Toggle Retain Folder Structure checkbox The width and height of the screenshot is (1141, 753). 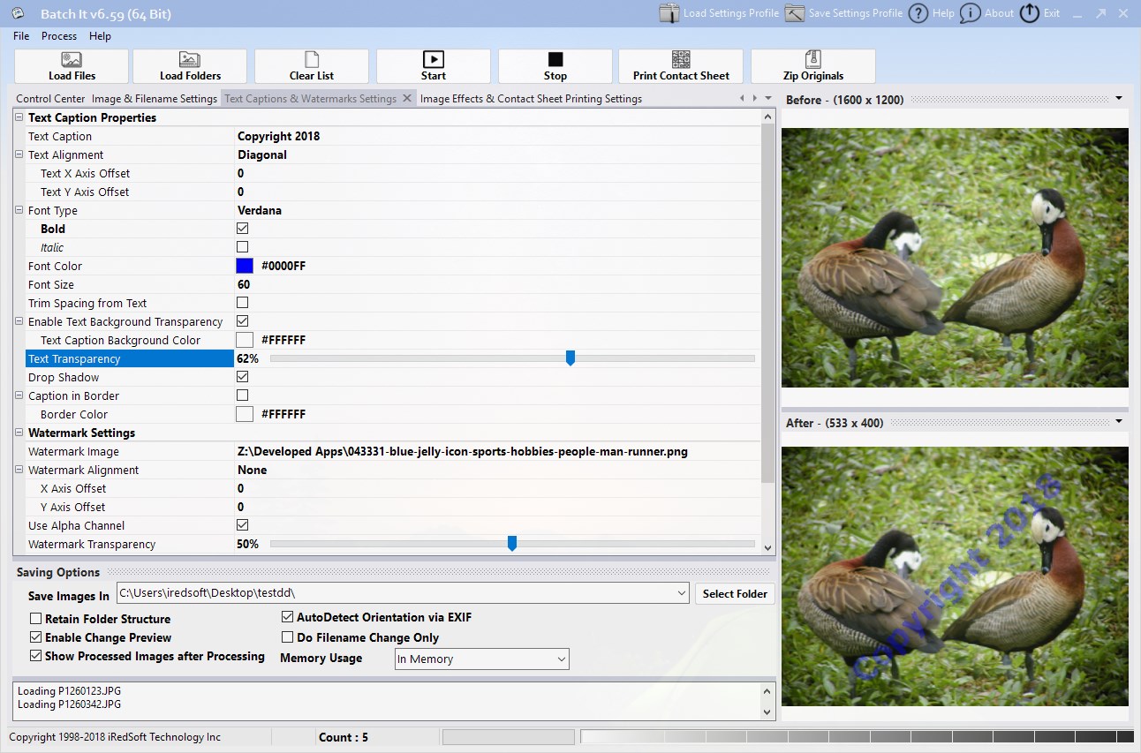(x=36, y=619)
